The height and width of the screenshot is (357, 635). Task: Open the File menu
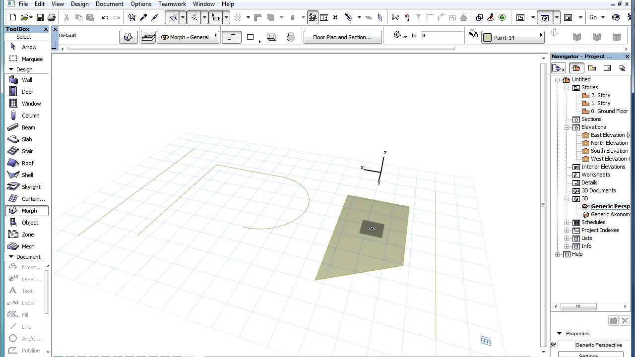[23, 4]
